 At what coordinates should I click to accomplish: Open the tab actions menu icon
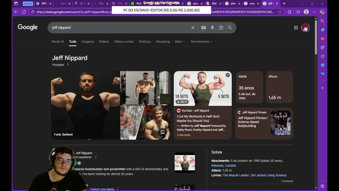(16, 3)
